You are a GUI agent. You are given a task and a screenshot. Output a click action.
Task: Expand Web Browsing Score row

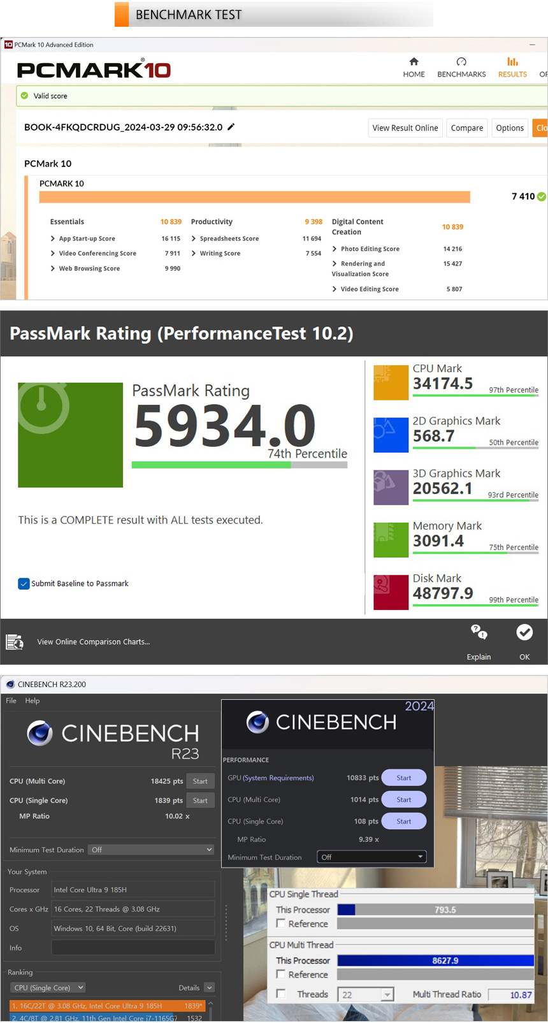click(x=53, y=268)
